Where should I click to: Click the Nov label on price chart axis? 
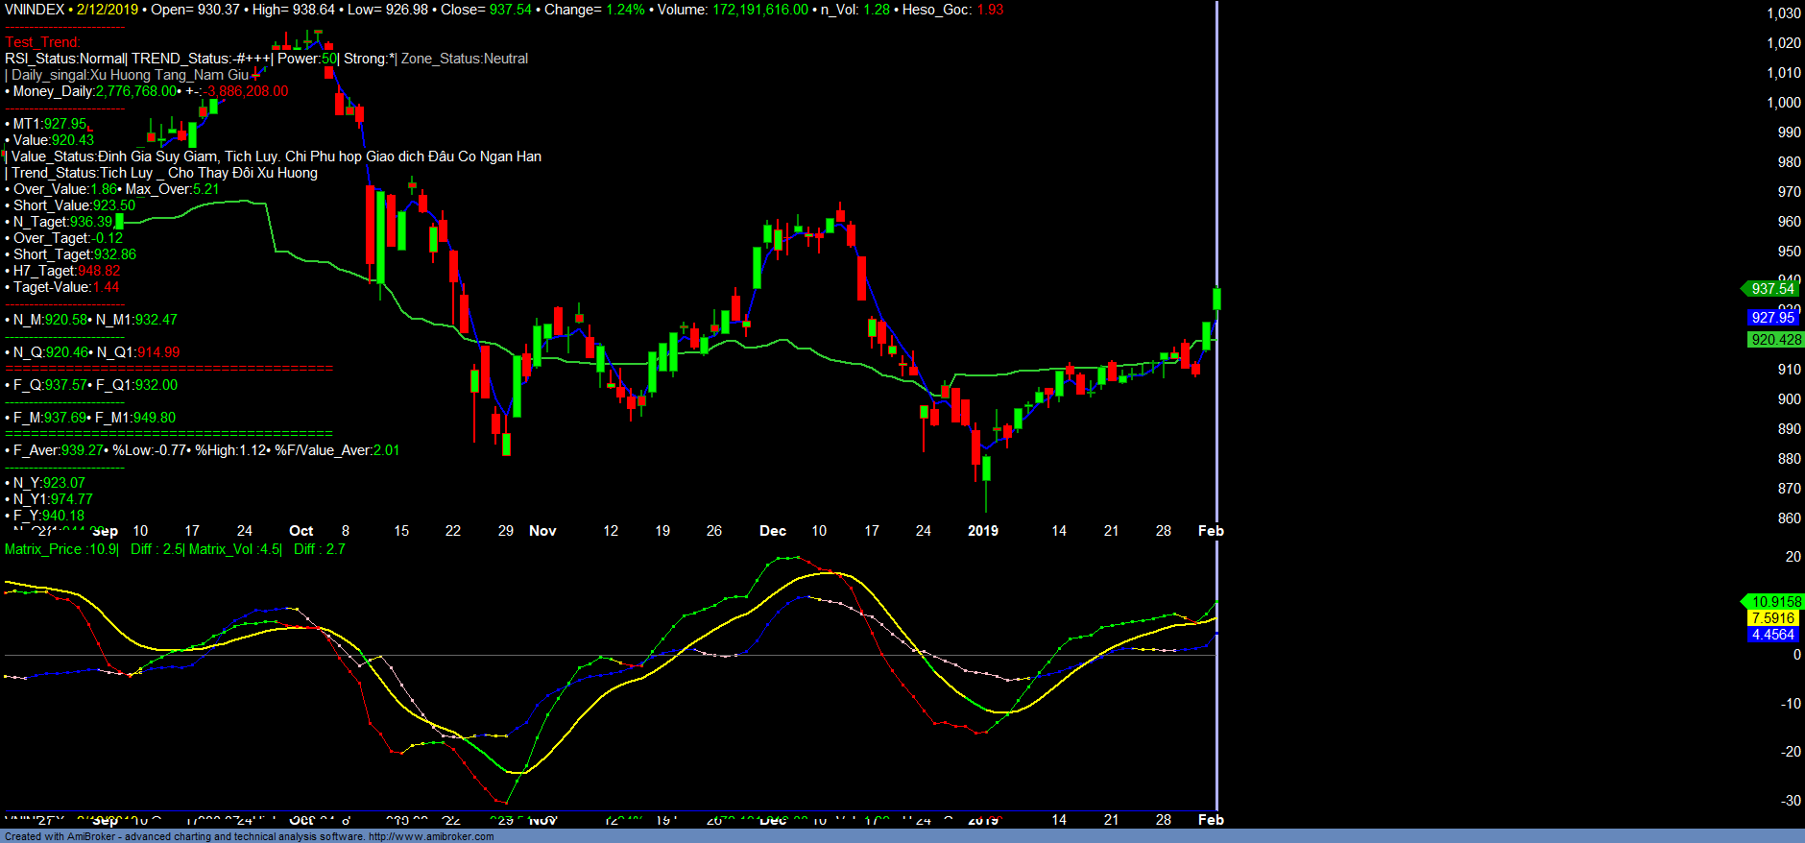(542, 531)
